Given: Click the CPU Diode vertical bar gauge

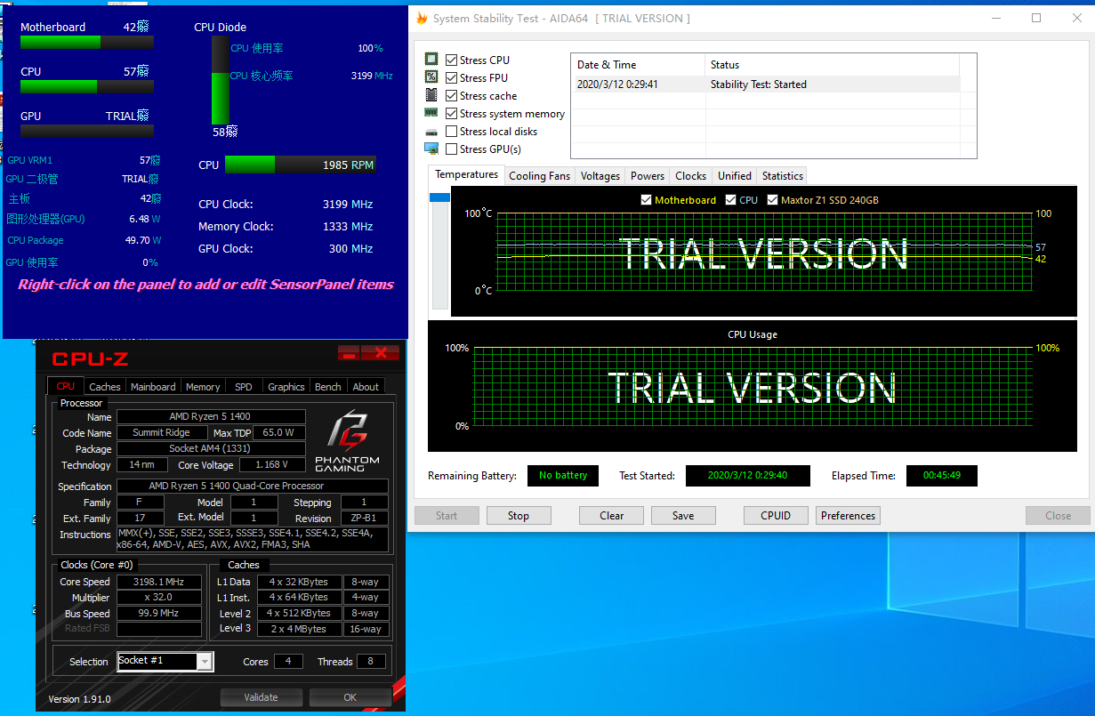Looking at the screenshot, I should [220, 80].
